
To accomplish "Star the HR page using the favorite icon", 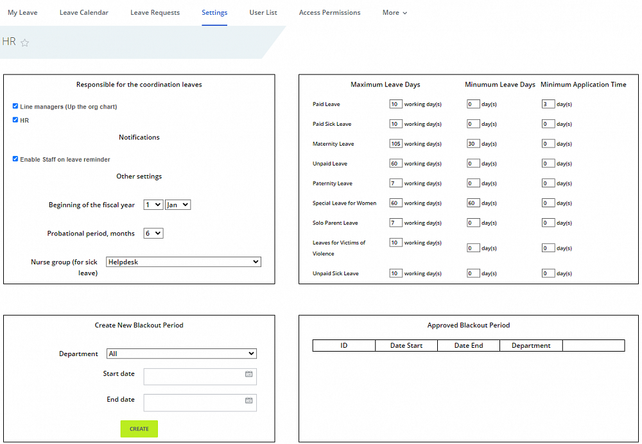I will (24, 42).
